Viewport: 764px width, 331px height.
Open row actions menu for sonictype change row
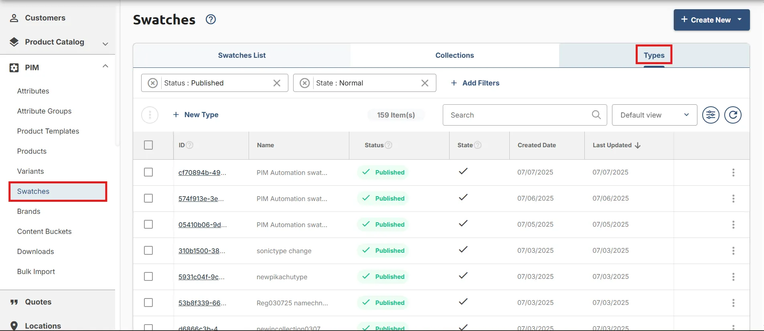(x=733, y=251)
